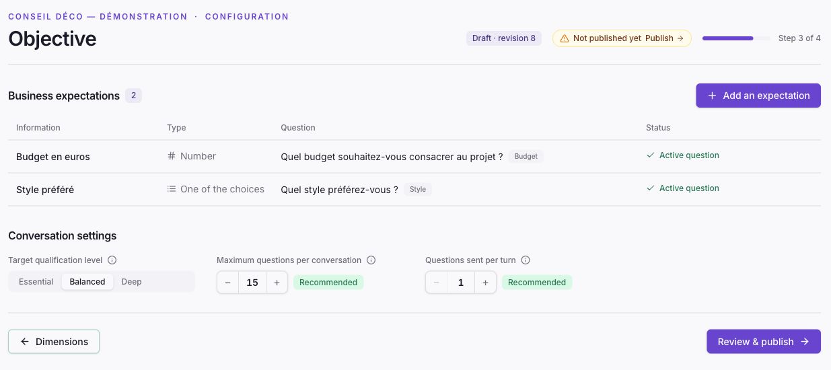This screenshot has width=831, height=370.
Task: Click the questions per turn value field showing 1
Action: click(461, 283)
